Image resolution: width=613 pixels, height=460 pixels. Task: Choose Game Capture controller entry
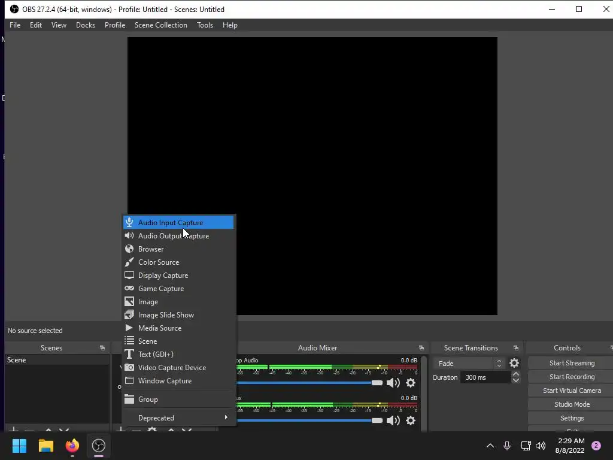[178, 289]
